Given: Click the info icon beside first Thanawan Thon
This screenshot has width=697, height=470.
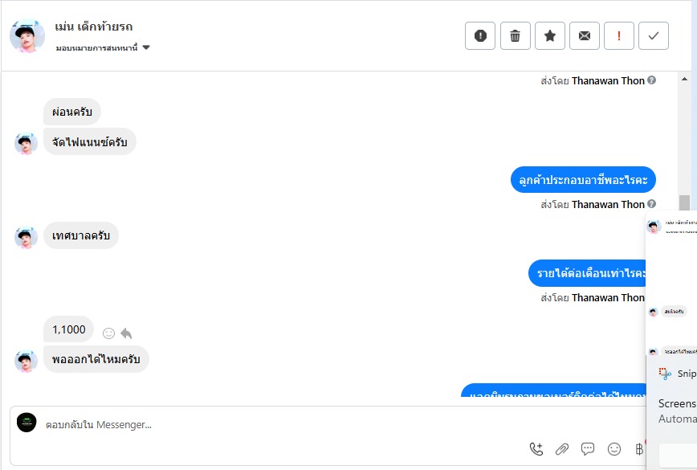Looking at the screenshot, I should (652, 80).
